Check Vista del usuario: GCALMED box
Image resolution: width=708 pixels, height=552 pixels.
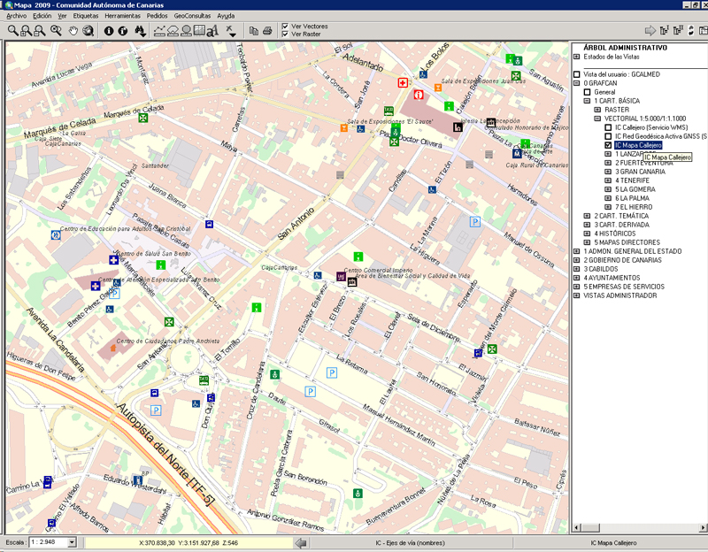click(x=577, y=74)
